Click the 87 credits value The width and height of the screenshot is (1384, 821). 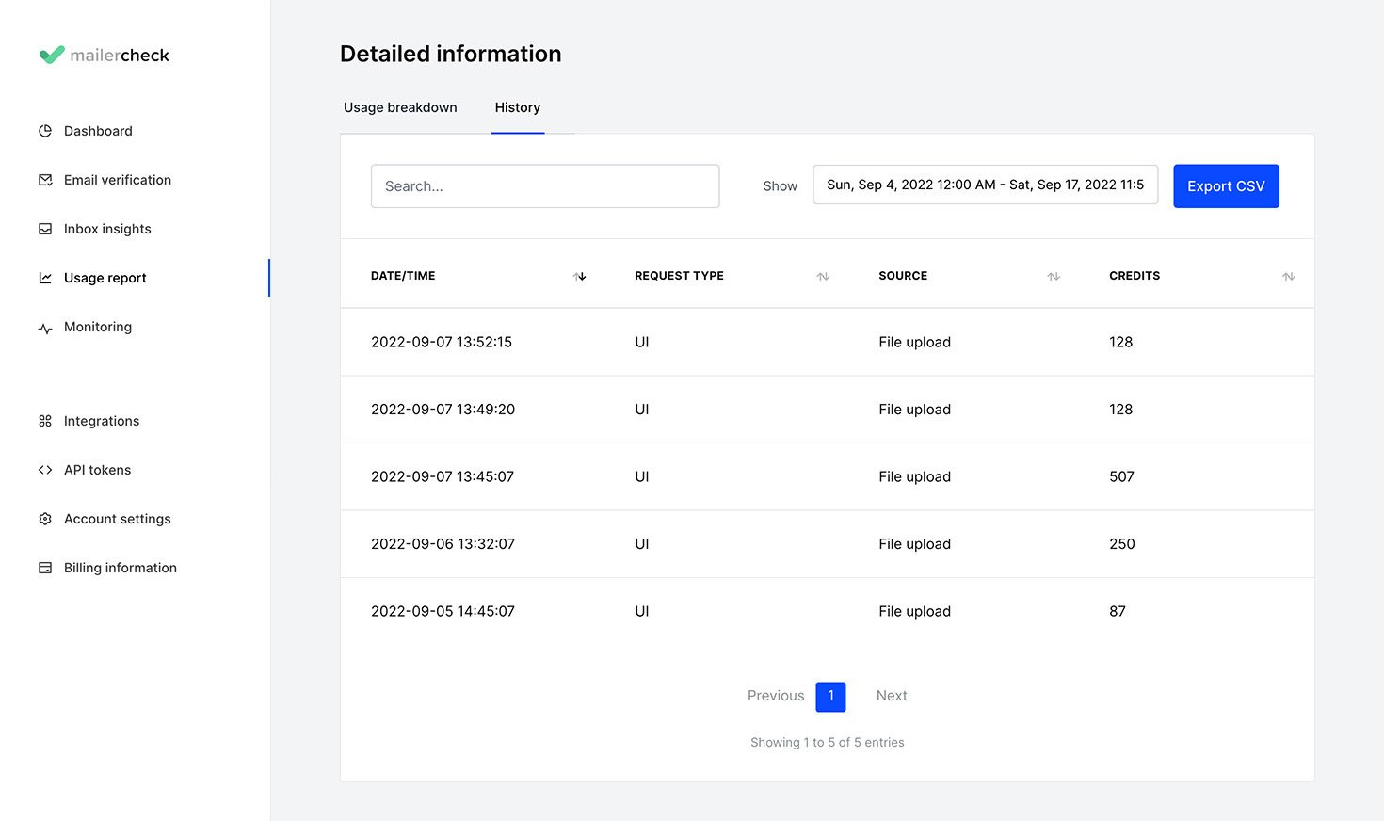click(x=1118, y=611)
